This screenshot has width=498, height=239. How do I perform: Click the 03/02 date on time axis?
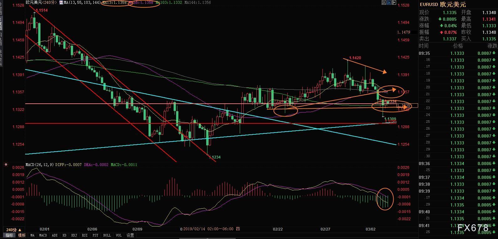[370, 229]
